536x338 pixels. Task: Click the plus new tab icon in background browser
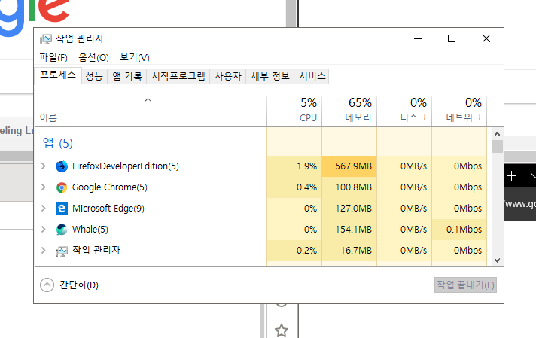(511, 176)
